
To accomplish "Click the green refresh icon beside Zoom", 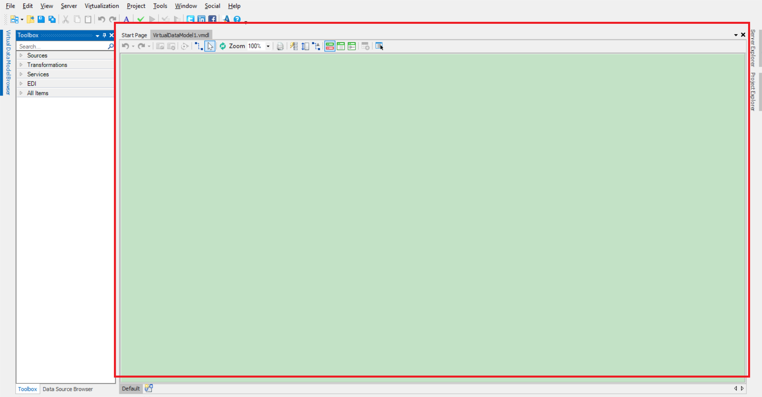I will [223, 46].
